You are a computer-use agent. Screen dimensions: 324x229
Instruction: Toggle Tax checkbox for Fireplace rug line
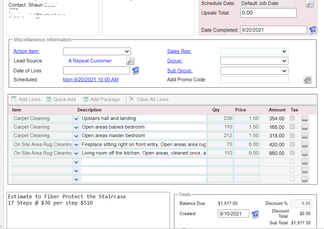[292, 144]
